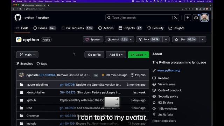Click the Sponsor button
The width and height of the screenshot is (224, 126).
pos(93,40)
